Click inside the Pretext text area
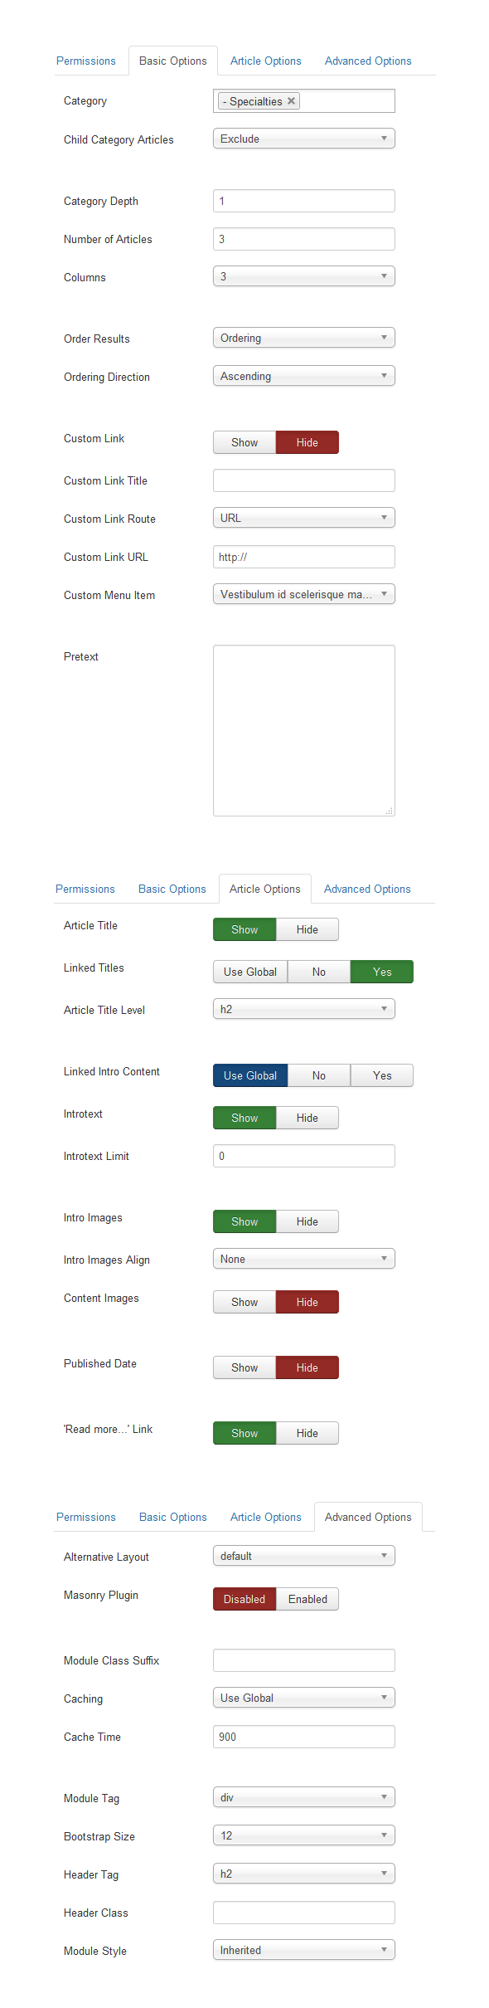 coord(304,730)
